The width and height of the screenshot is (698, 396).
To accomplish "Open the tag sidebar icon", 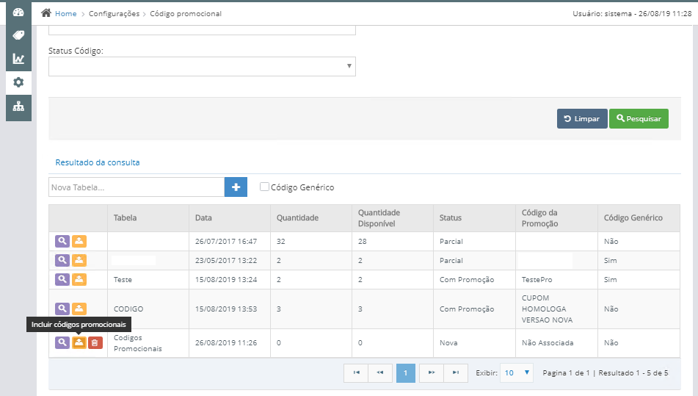I will 18,35.
